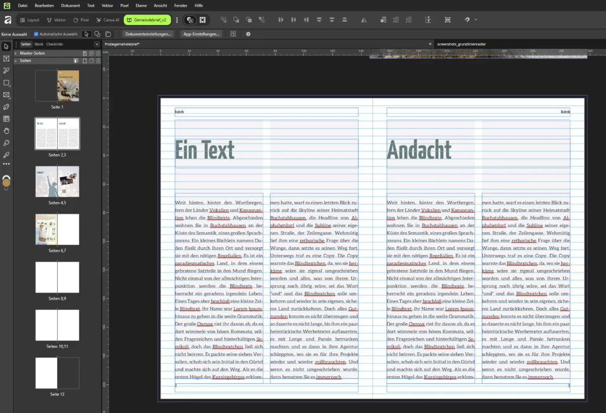This screenshot has height=413, width=606.
Task: Open the Ansicht menu
Action: (x=161, y=6)
